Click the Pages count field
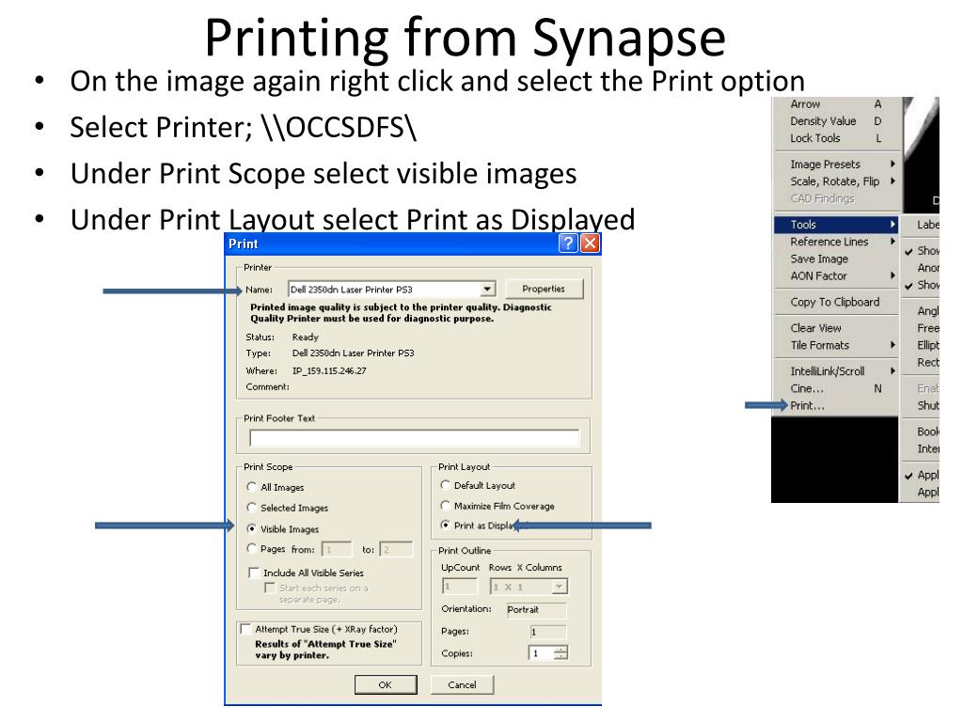963x722 pixels. tap(548, 632)
